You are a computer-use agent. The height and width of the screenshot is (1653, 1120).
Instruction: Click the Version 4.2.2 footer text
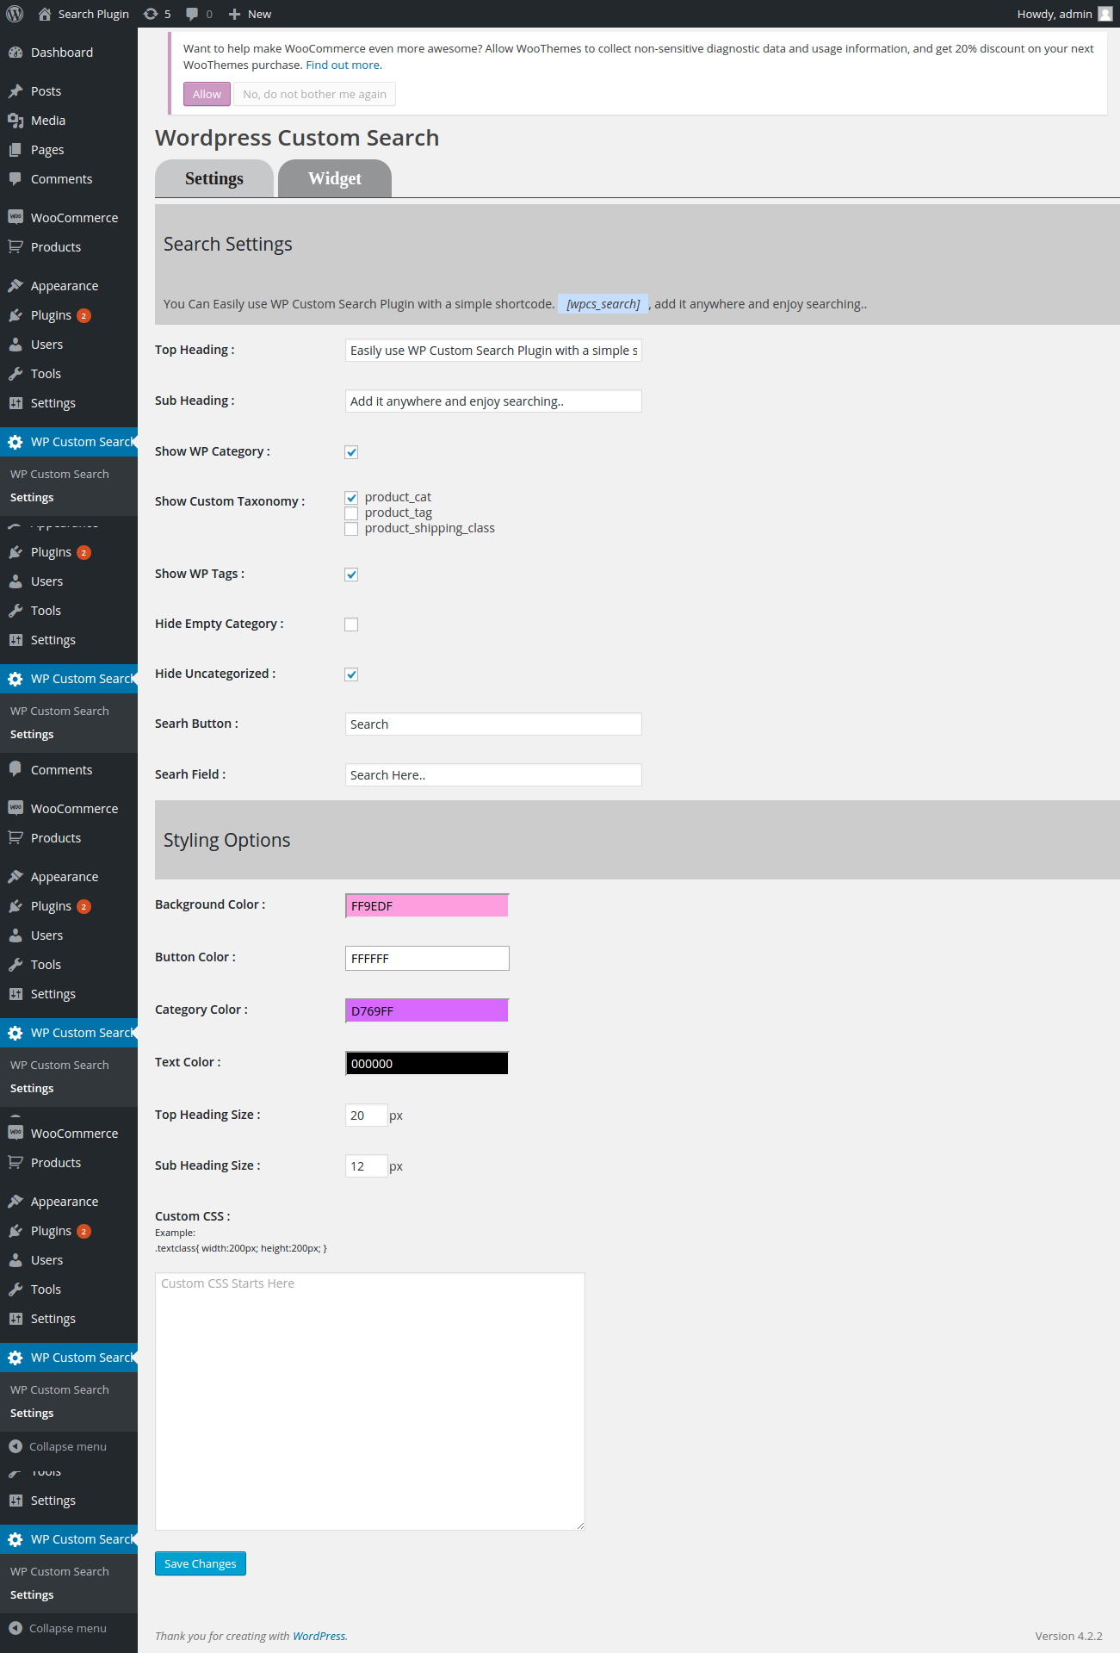tap(1068, 1636)
